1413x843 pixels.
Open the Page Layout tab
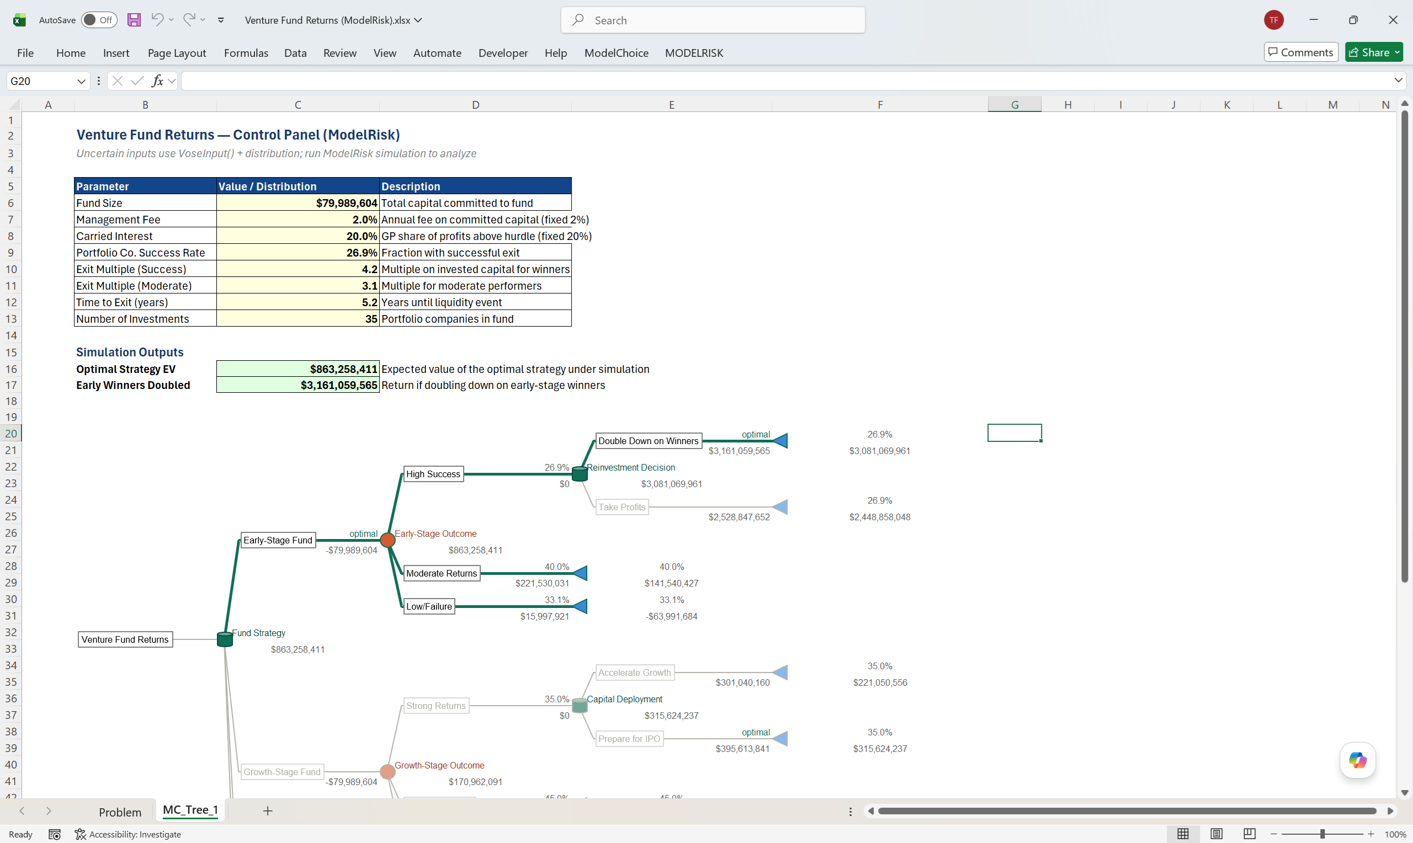pos(177,53)
